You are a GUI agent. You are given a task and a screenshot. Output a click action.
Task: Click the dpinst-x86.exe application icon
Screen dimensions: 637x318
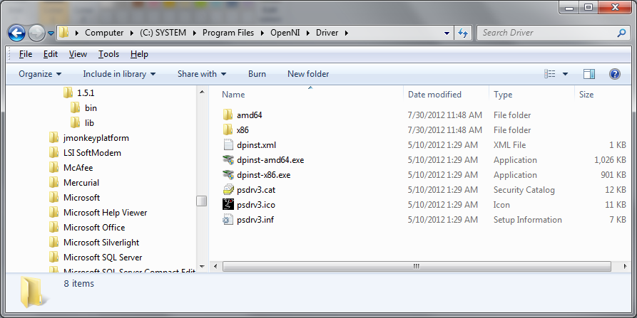click(228, 174)
